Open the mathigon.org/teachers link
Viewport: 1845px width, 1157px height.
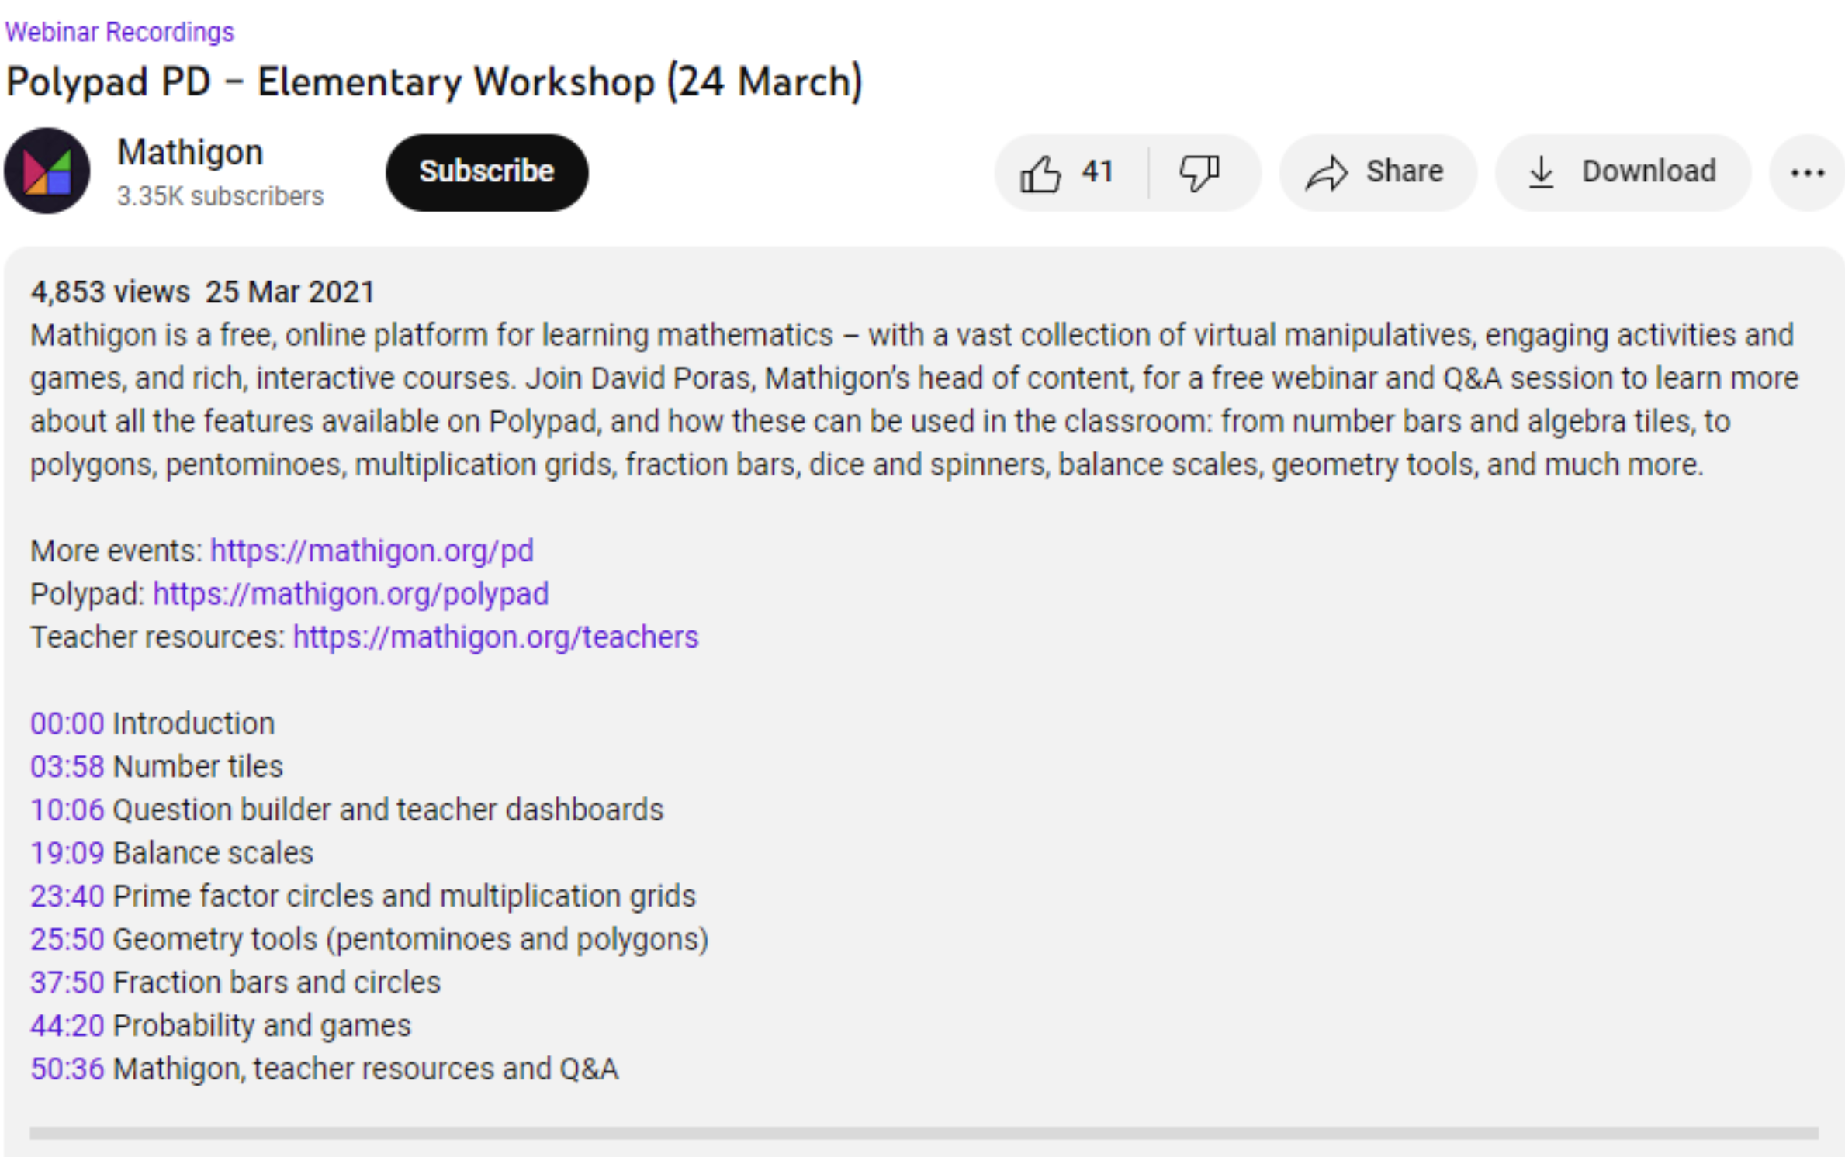496,637
